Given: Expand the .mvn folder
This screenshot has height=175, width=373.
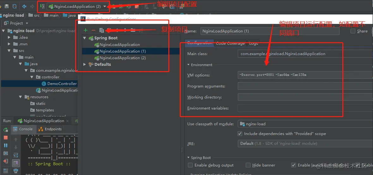Looking at the screenshot, I should point(9,44).
